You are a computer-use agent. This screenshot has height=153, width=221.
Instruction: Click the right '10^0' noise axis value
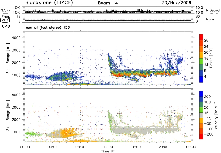tap(199, 12)
